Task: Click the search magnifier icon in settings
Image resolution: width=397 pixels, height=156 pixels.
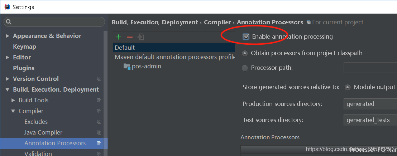Action: click(x=8, y=22)
